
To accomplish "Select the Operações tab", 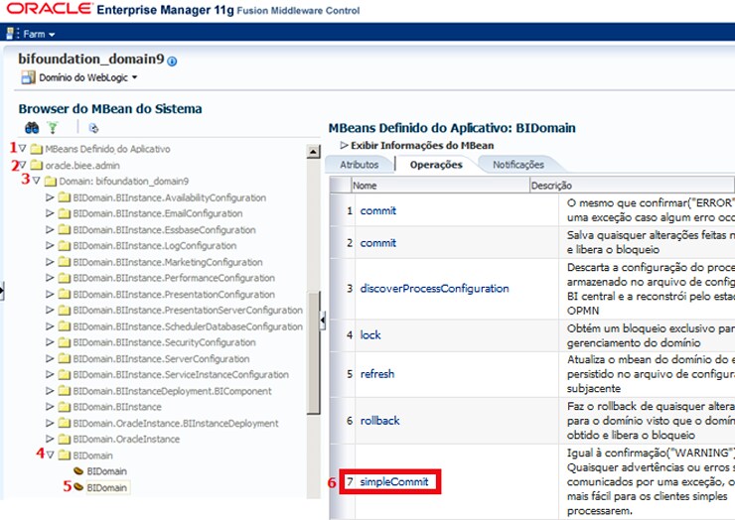I will [436, 165].
